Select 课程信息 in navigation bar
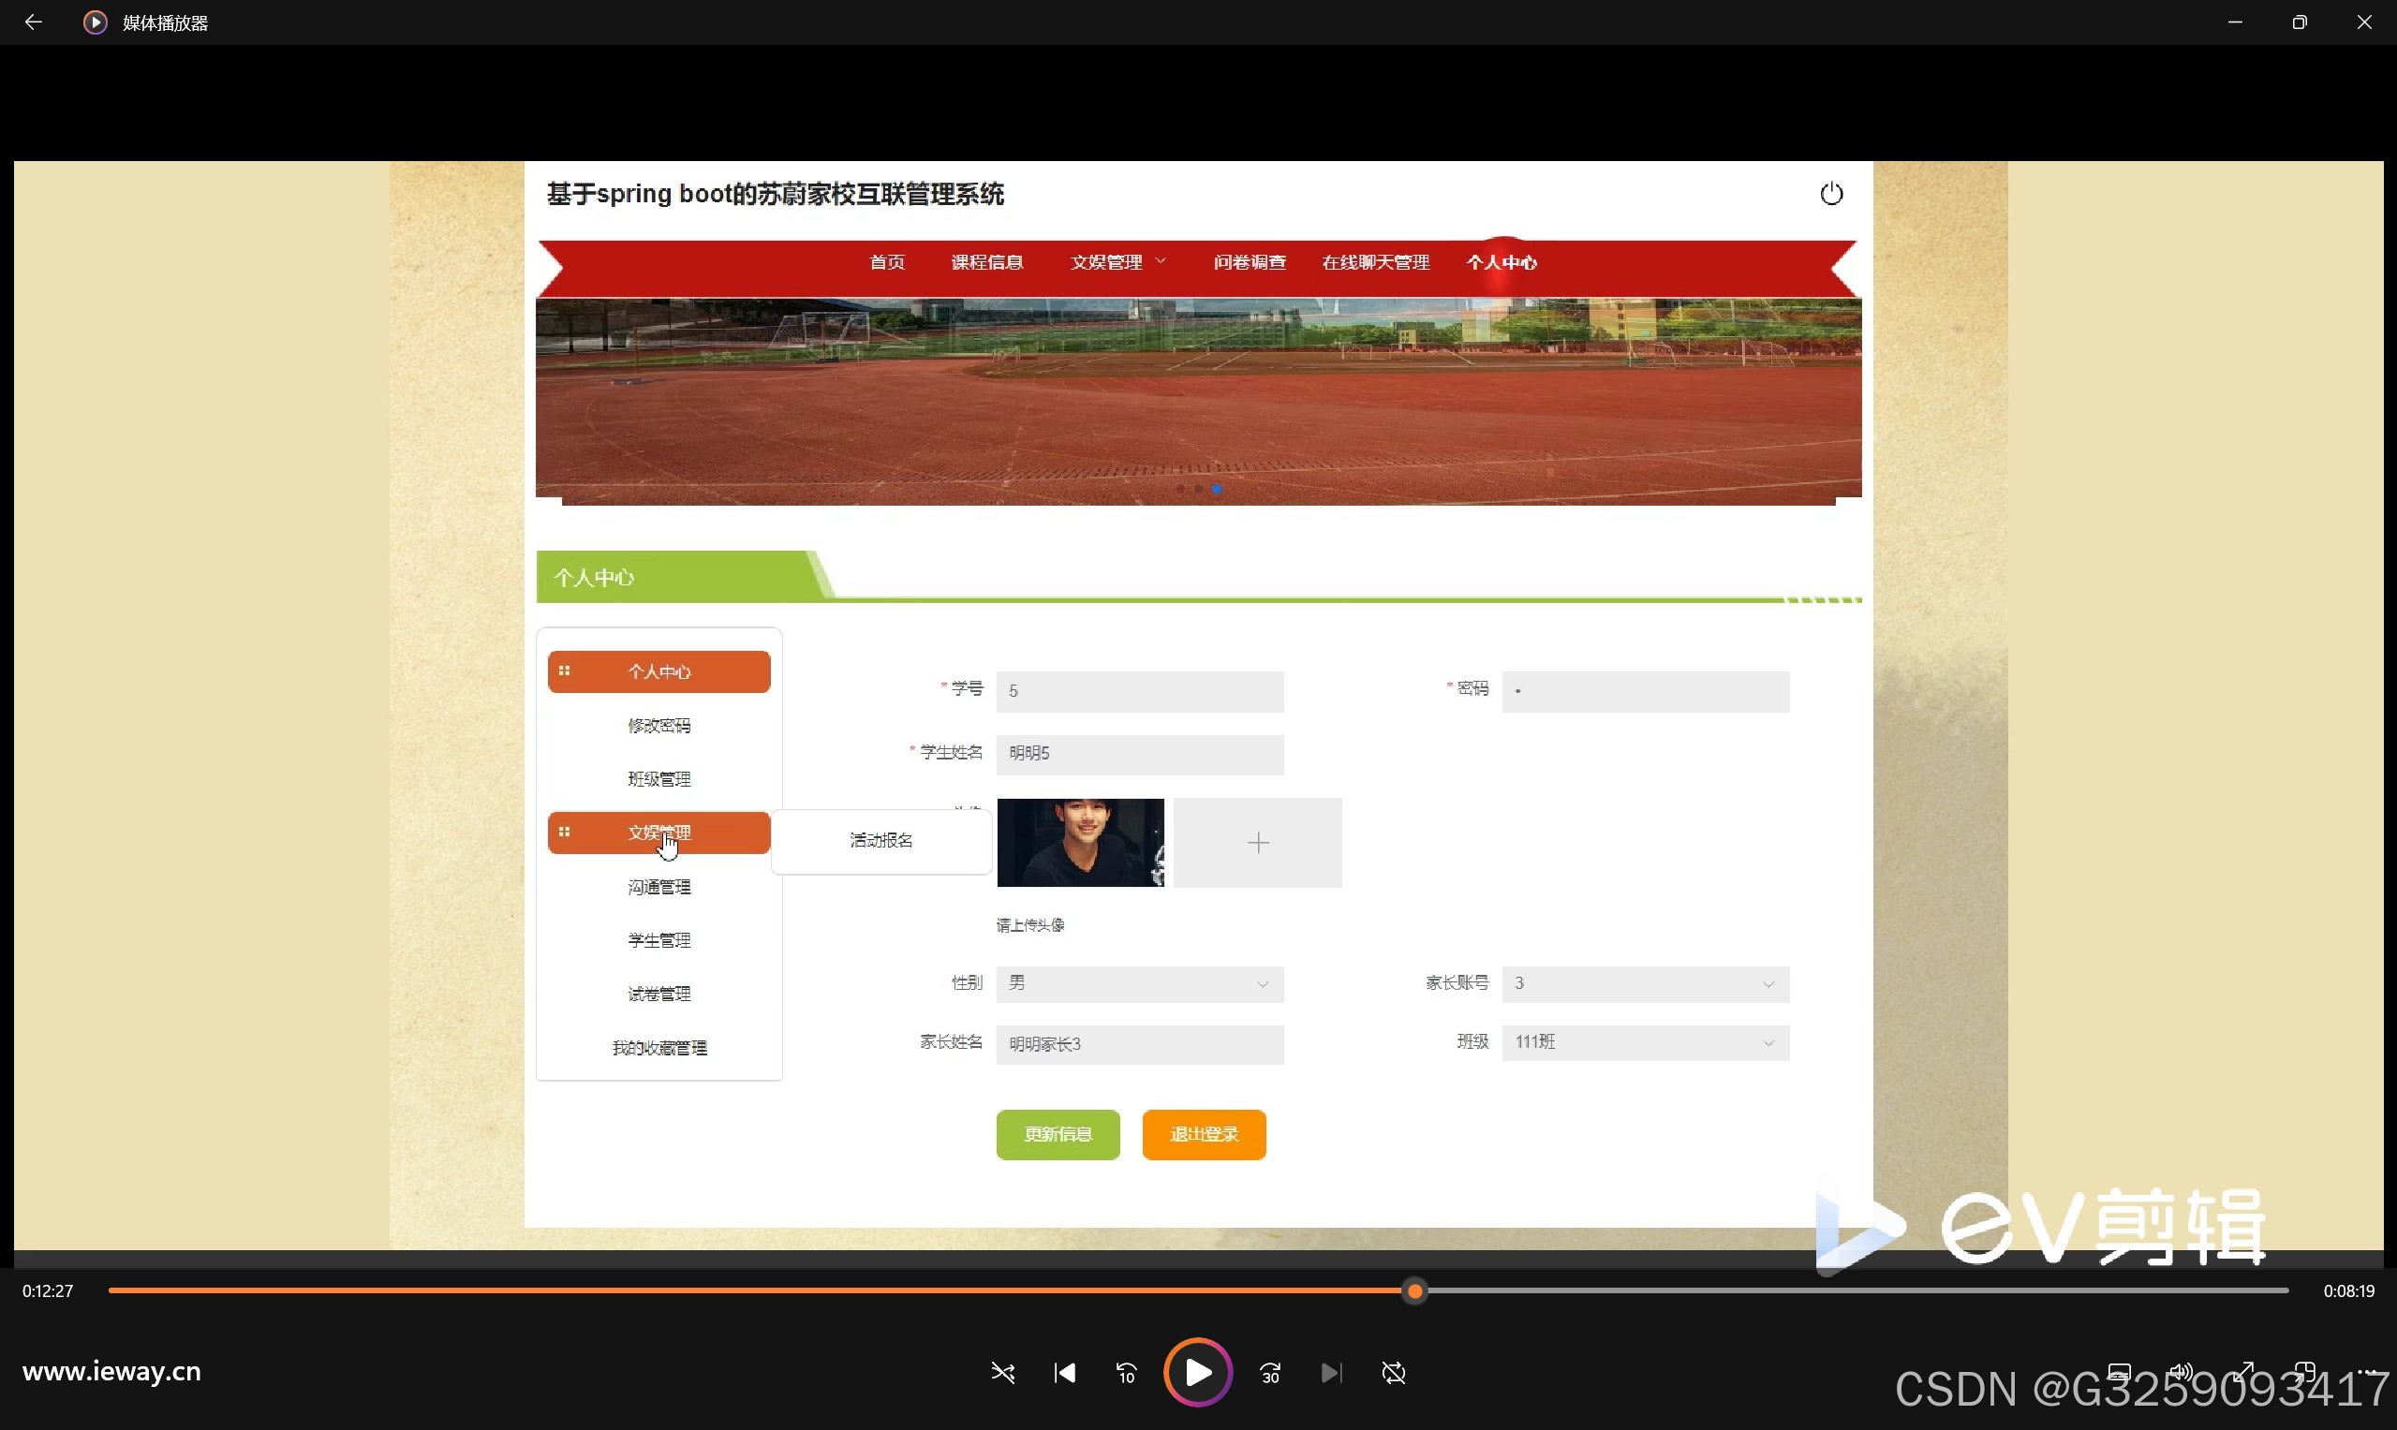The height and width of the screenshot is (1430, 2397). coord(987,262)
